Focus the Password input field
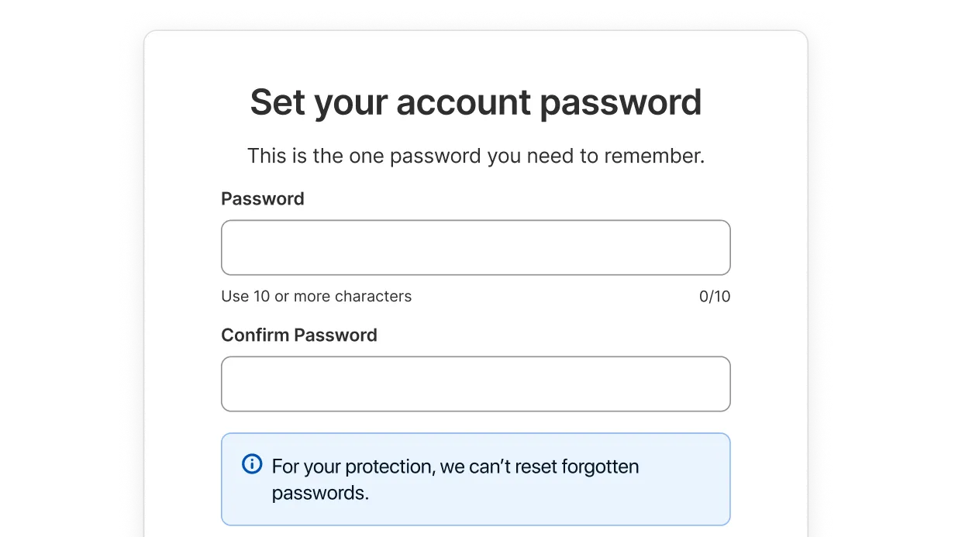The height and width of the screenshot is (537, 955). point(475,248)
